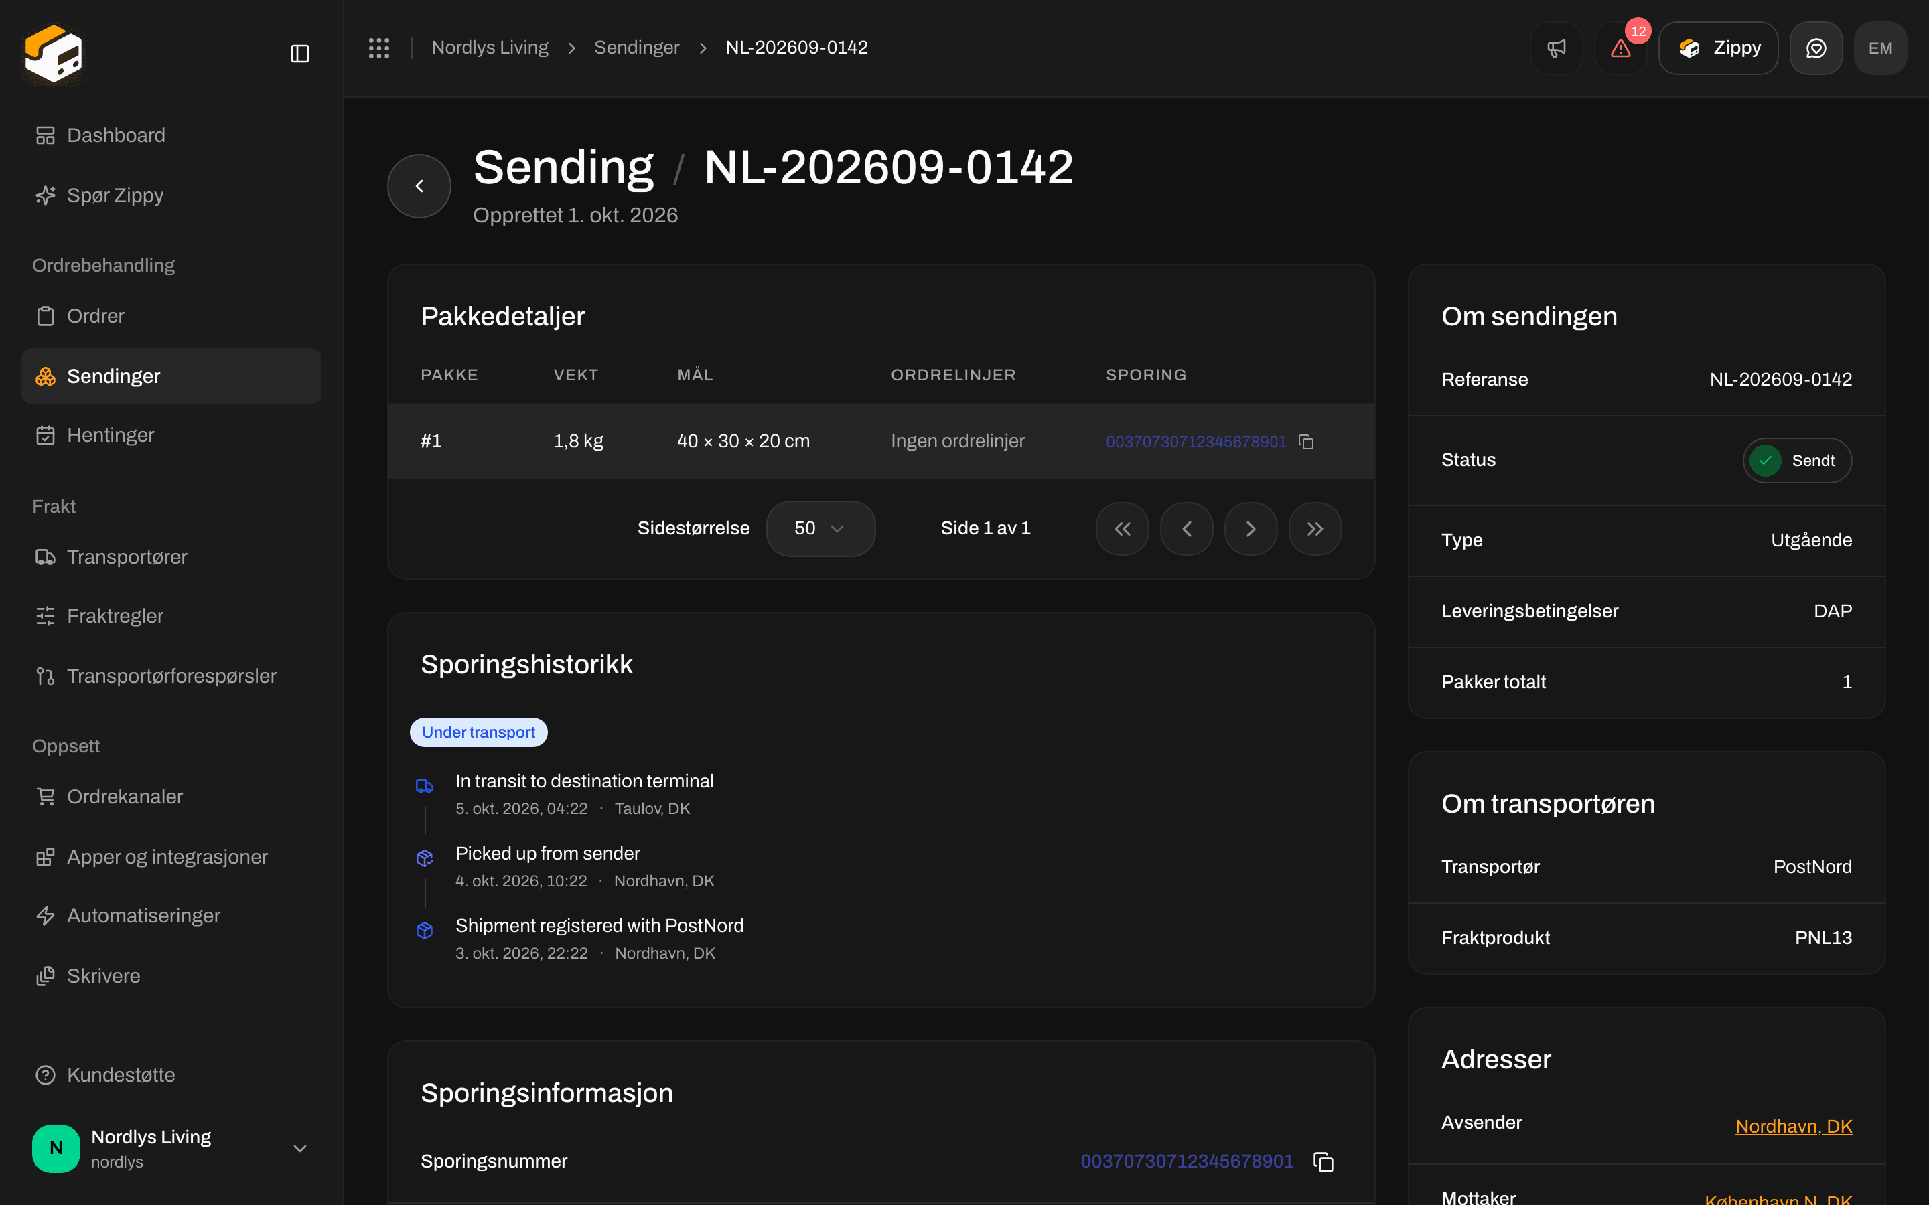Open Hentinger in sidebar
This screenshot has height=1205, width=1929.
[171, 435]
